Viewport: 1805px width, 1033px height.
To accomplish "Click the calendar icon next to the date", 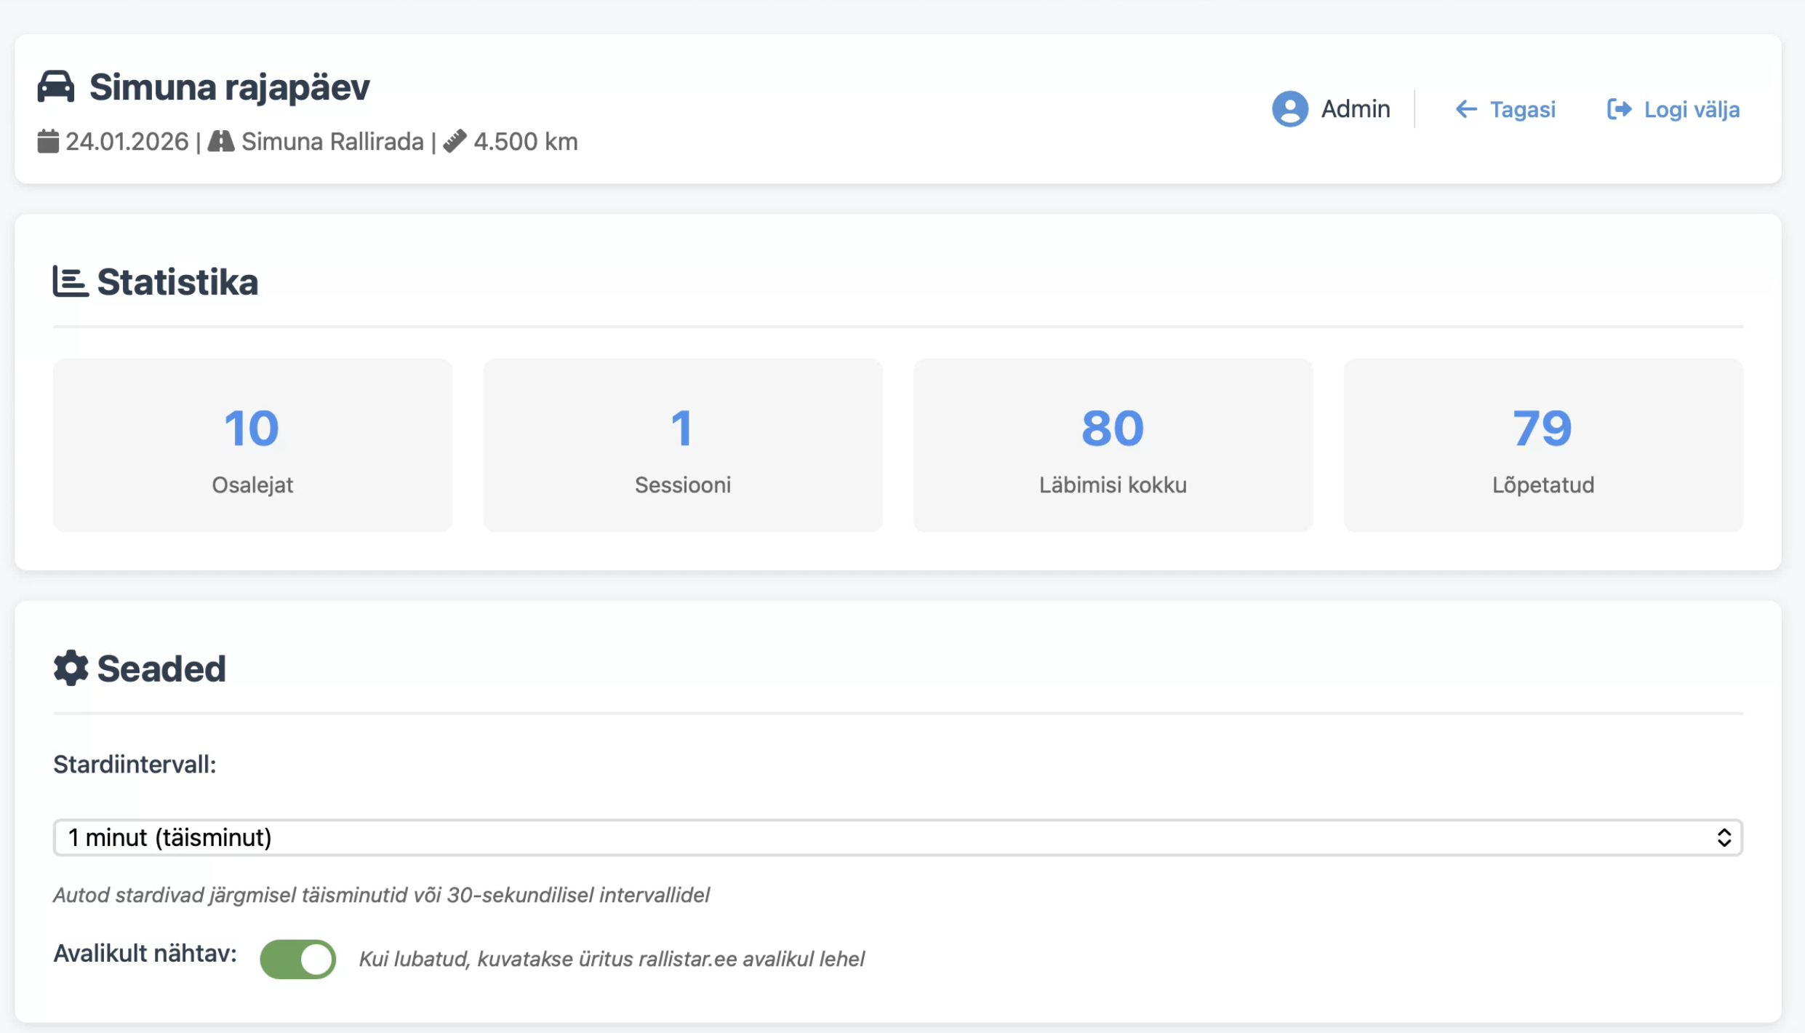I will (x=48, y=141).
